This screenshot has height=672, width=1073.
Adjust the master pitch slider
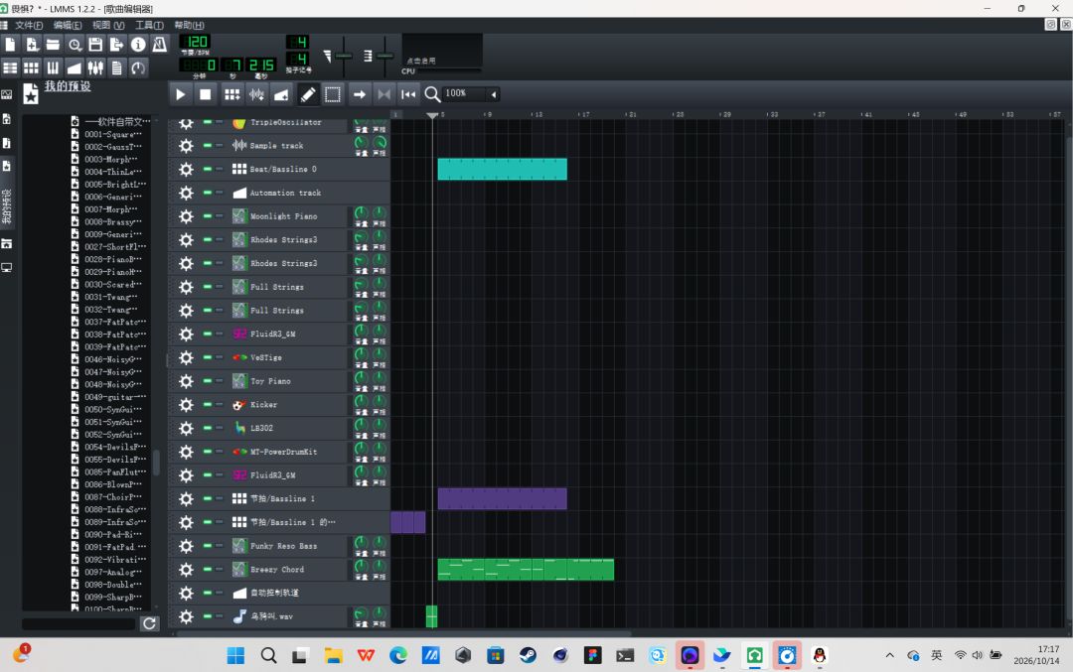pyautogui.click(x=385, y=56)
